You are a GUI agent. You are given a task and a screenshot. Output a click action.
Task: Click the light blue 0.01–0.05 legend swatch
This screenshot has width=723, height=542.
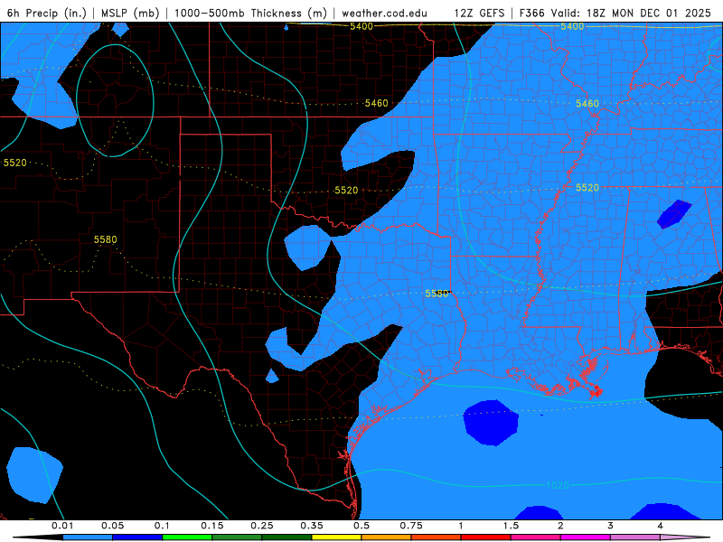(88, 537)
